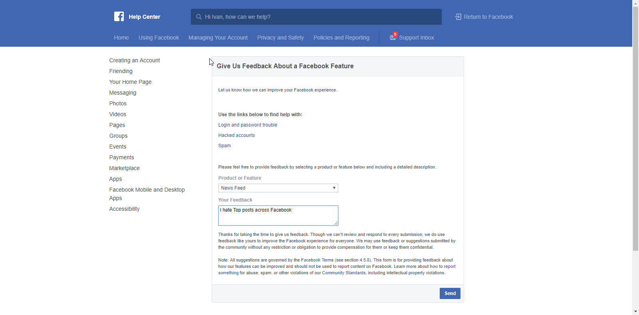The image size is (639, 315).
Task: Click the search magnifier icon
Action: (x=199, y=17)
